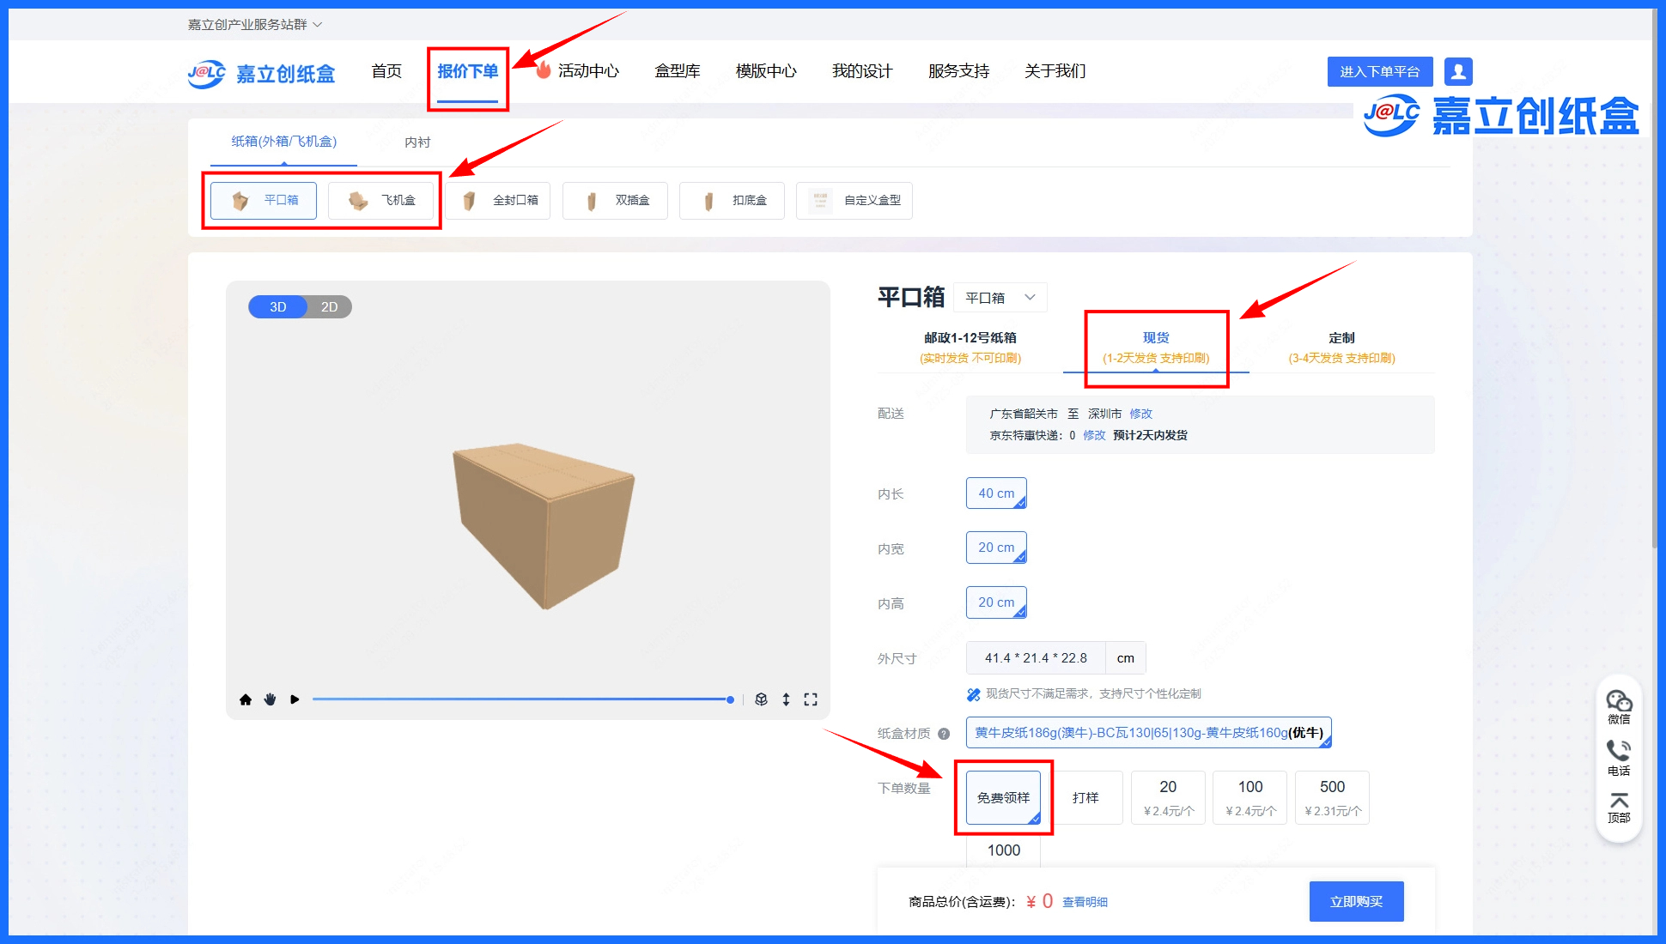Viewport: 1666px width, 944px height.
Task: Click the wireframe cube icon in the viewer
Action: point(762,699)
